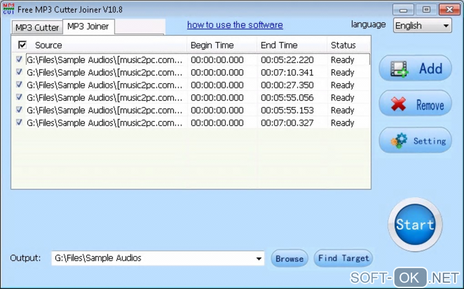Click Begin Time of the 00:00:27.350 row
Screen dimensions: 464x289
pyautogui.click(x=217, y=85)
